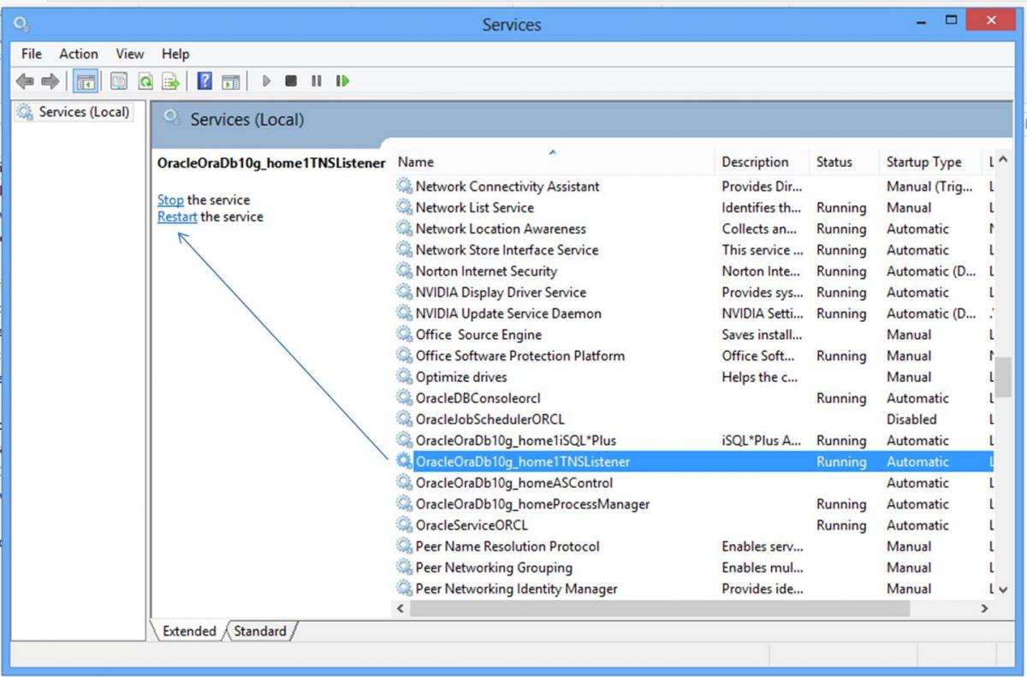Click the horizontal scrollbar right arrow

tap(984, 609)
